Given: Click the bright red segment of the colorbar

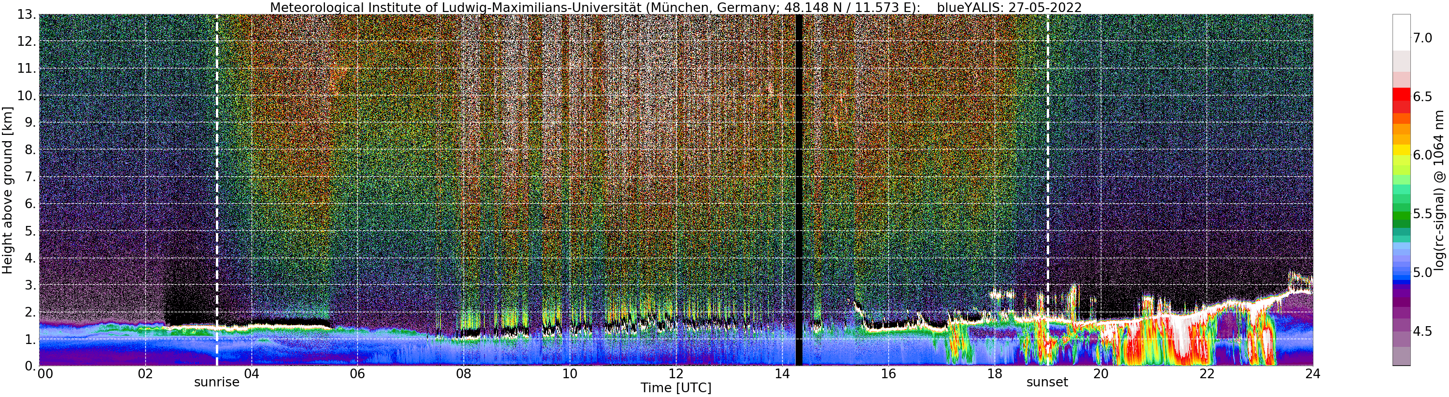Looking at the screenshot, I should [1401, 94].
